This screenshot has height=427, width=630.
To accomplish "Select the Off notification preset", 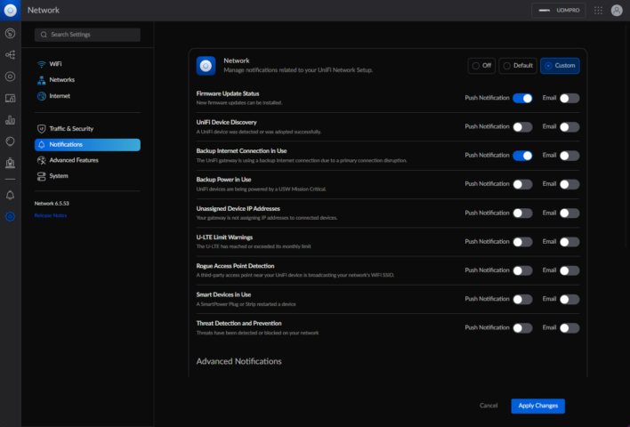I will click(x=481, y=66).
